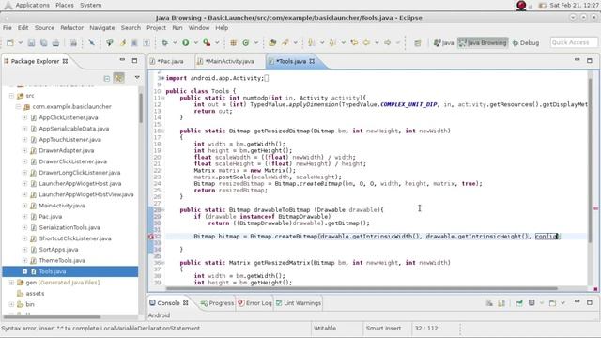Open the New Java Class dropdown arrow
Image resolution: width=601 pixels, height=338 pixels.
tap(256, 43)
